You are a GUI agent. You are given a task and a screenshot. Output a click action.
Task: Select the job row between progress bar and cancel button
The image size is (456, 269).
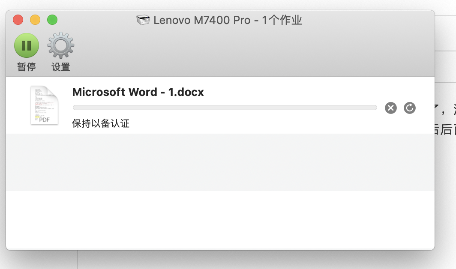[381, 108]
